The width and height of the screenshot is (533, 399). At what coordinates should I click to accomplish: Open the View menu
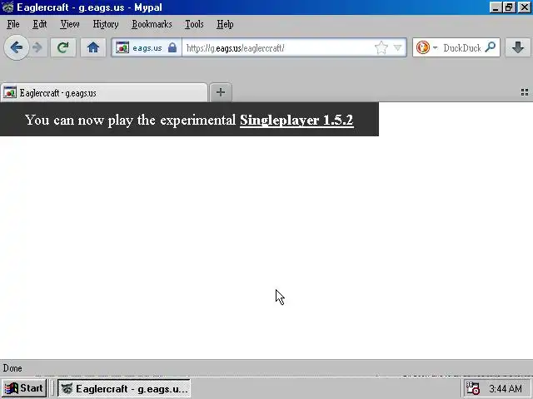(70, 24)
